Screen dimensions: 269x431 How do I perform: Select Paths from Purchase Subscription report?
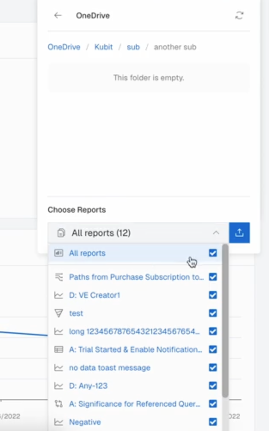click(x=135, y=277)
